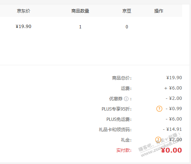
Task: Click the red 实付款 label
Action: (124, 150)
